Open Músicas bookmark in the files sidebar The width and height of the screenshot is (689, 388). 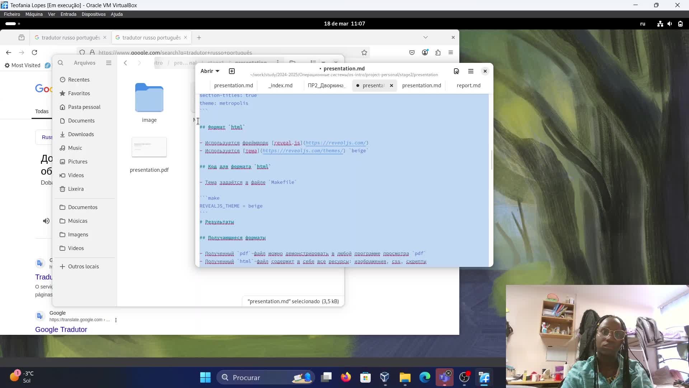click(85, 221)
